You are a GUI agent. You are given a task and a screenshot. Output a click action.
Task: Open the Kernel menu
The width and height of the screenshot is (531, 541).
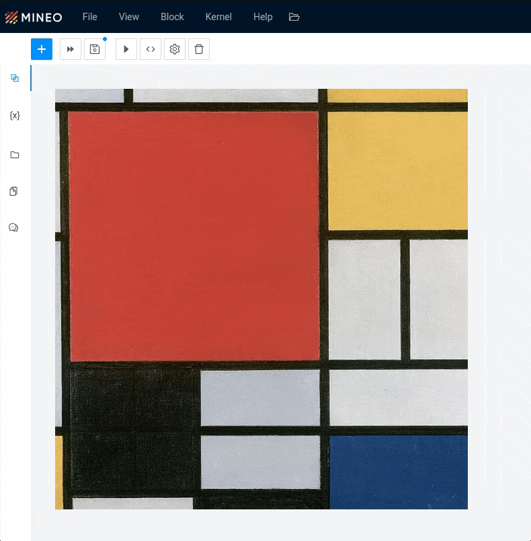pos(218,17)
